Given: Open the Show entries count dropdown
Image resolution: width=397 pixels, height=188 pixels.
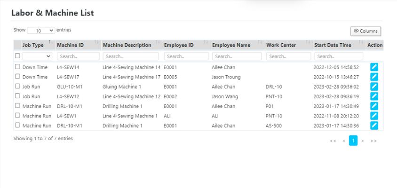Looking at the screenshot, I should (x=40, y=31).
